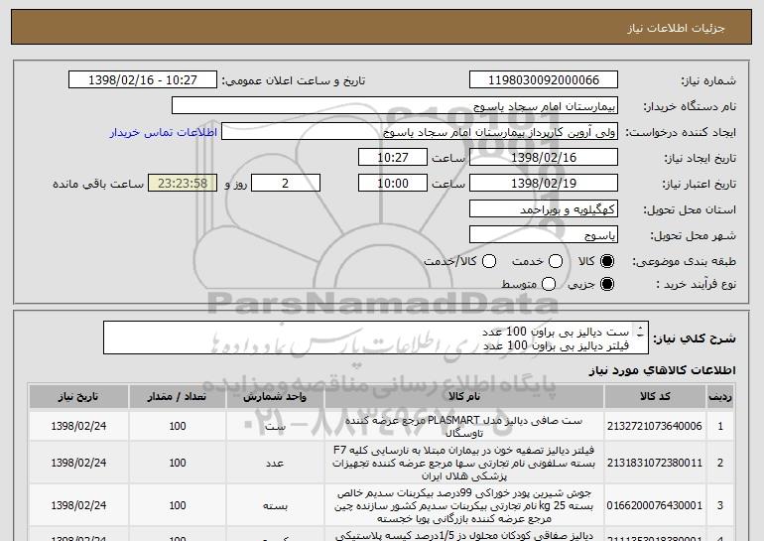Click the general description text area
764x541 pixels.
(376, 338)
